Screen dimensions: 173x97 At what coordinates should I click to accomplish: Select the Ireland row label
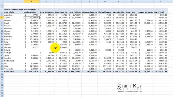pyautogui.click(x=14, y=39)
